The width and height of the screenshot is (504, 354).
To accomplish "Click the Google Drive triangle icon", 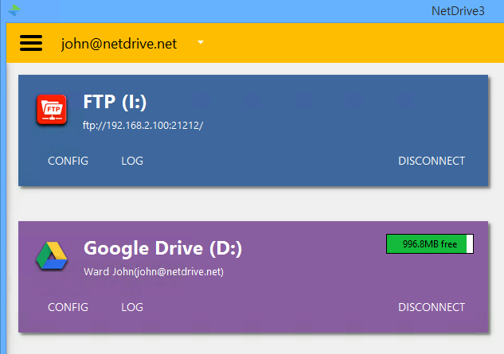I will pos(52,255).
